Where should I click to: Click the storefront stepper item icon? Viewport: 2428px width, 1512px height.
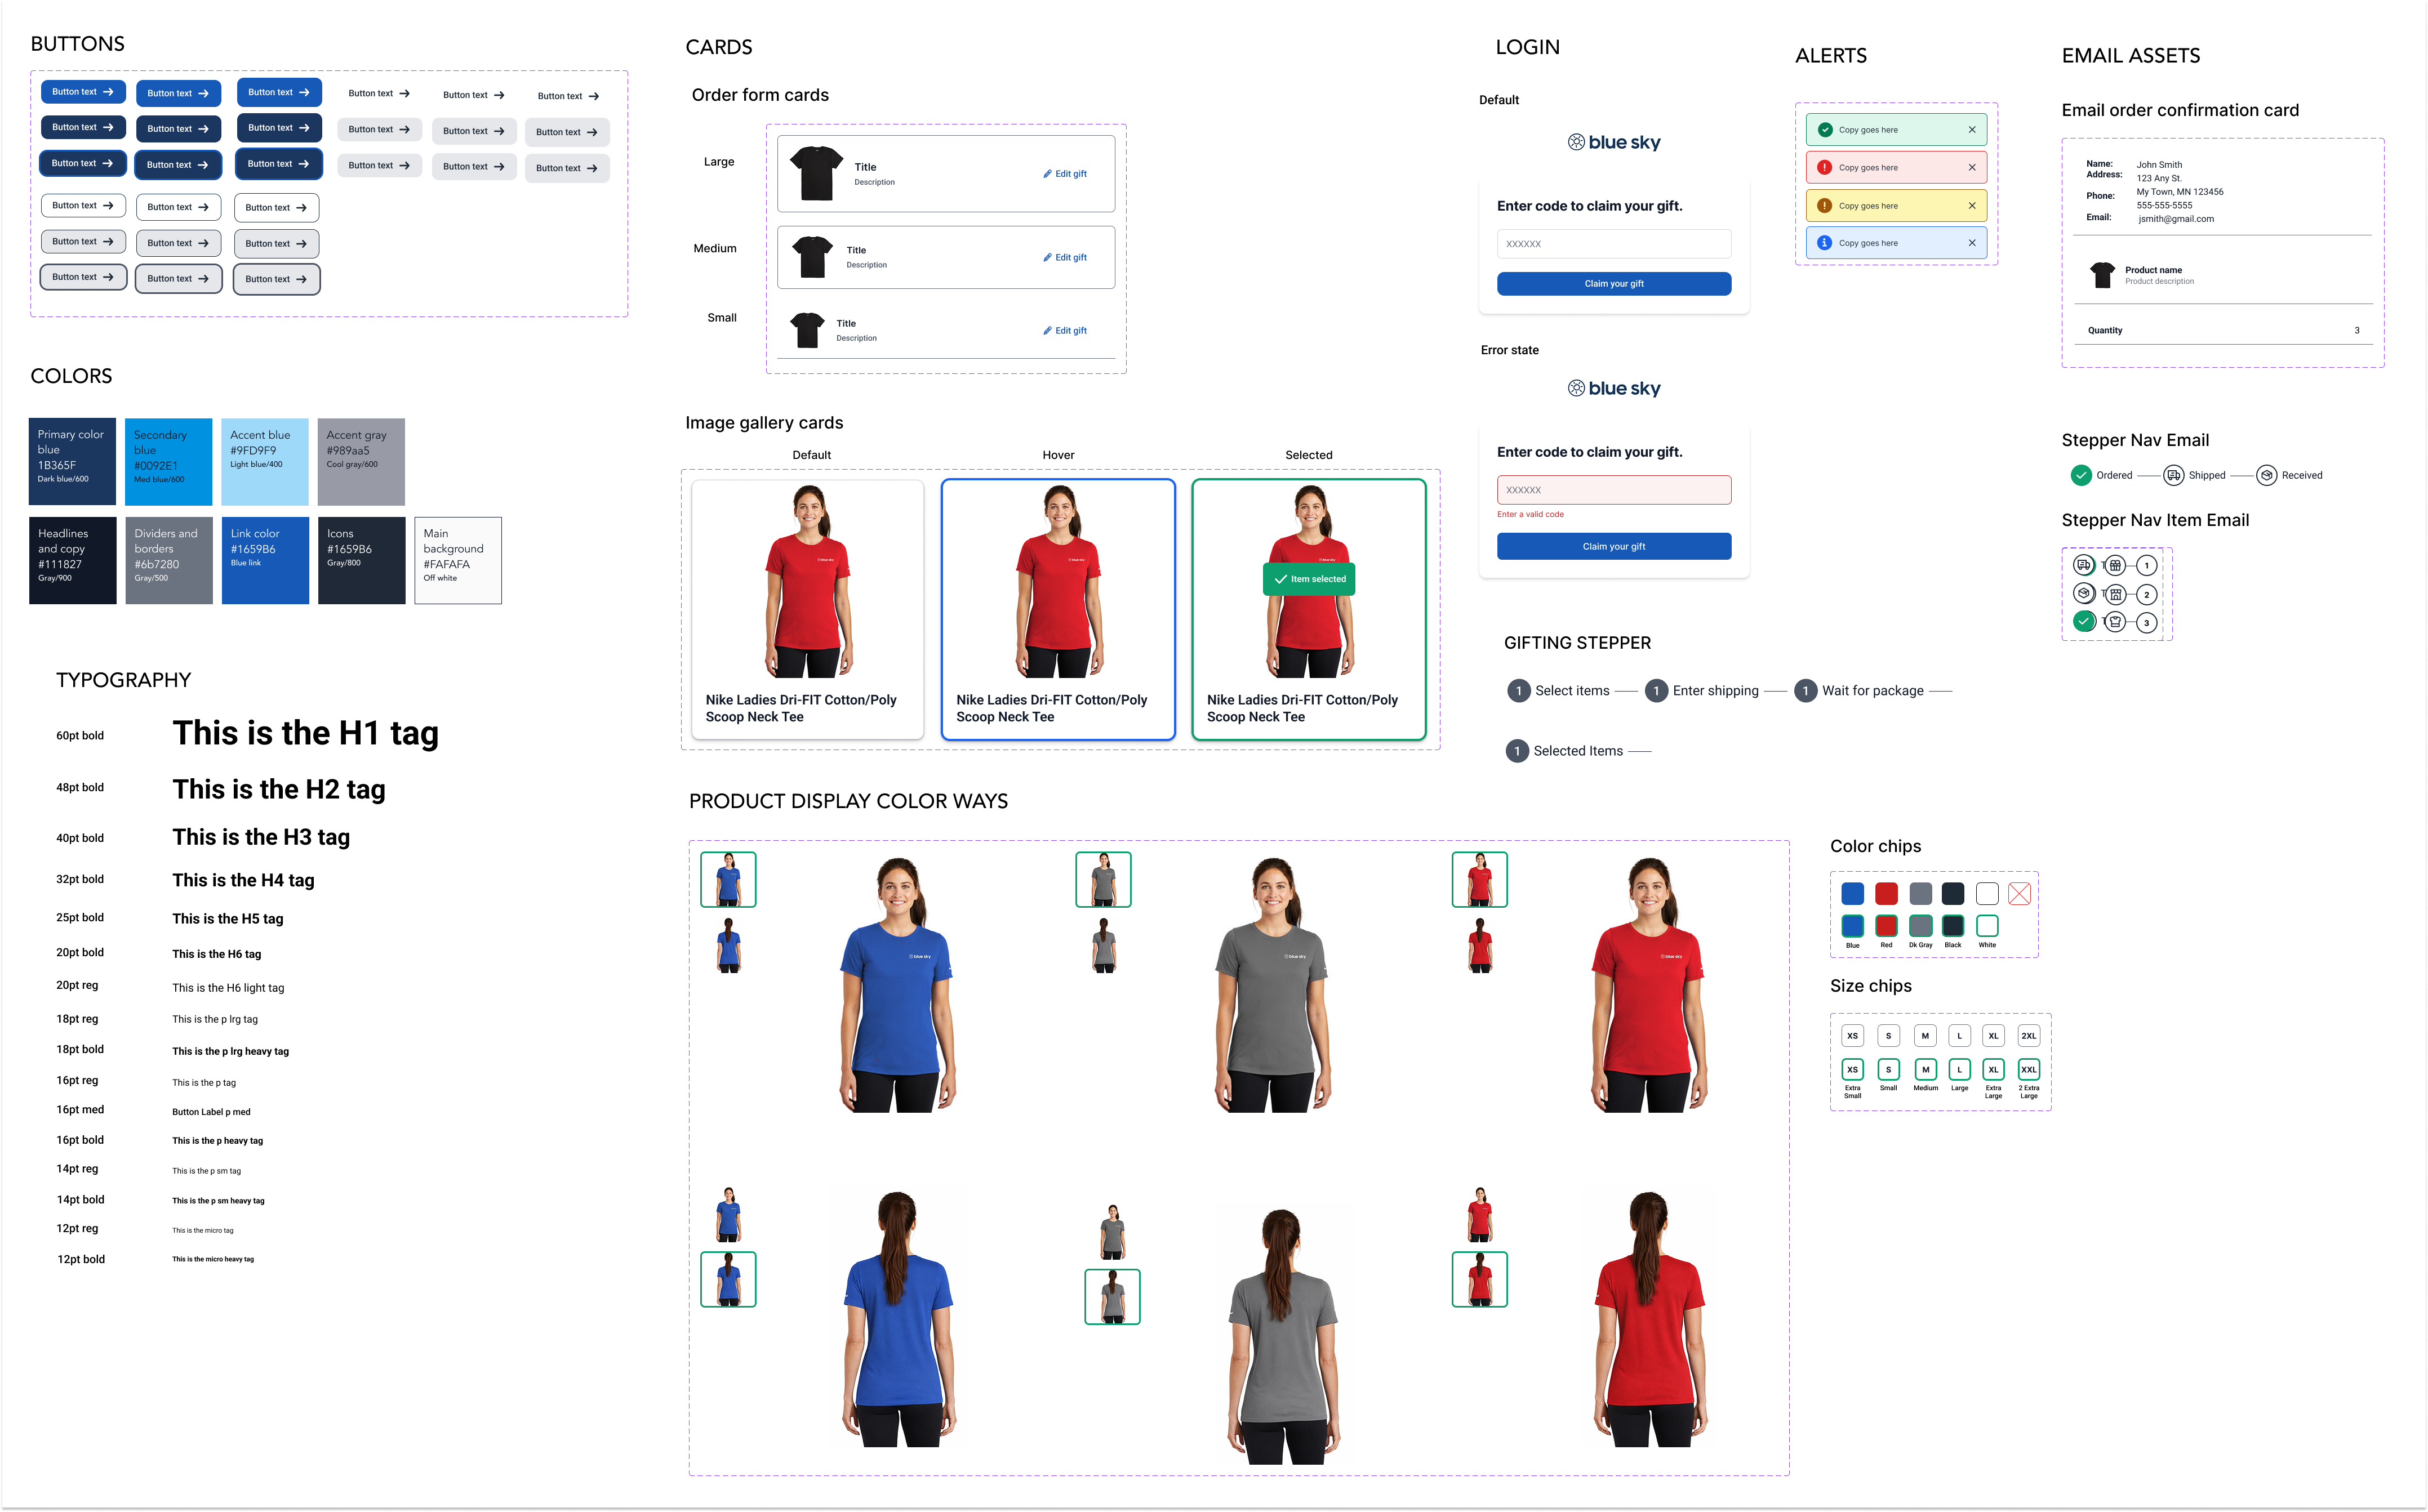2115,594
